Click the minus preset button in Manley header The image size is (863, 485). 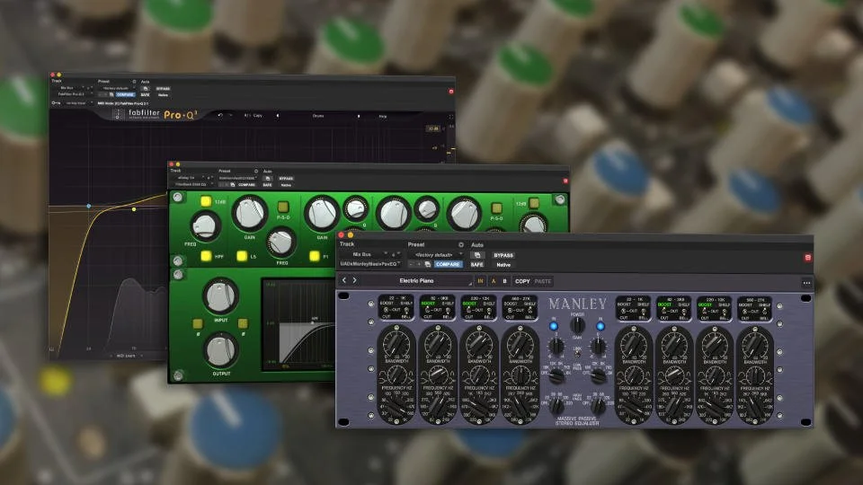click(411, 264)
